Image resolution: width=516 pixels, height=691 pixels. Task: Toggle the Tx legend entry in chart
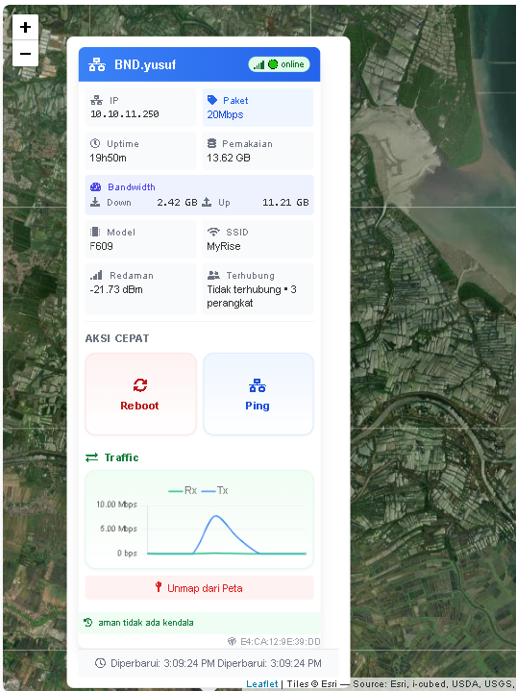pyautogui.click(x=214, y=490)
